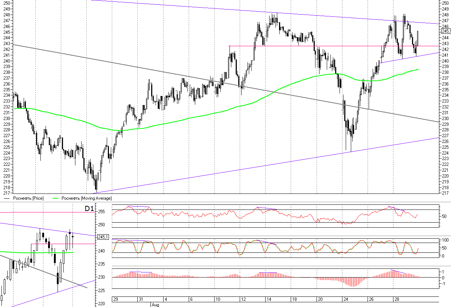Click the 245,1 current price tag on main chart axis

coord(445,32)
